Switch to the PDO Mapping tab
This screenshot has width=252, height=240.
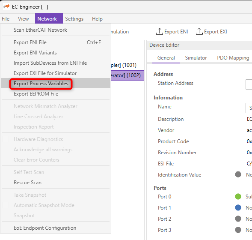(x=233, y=58)
